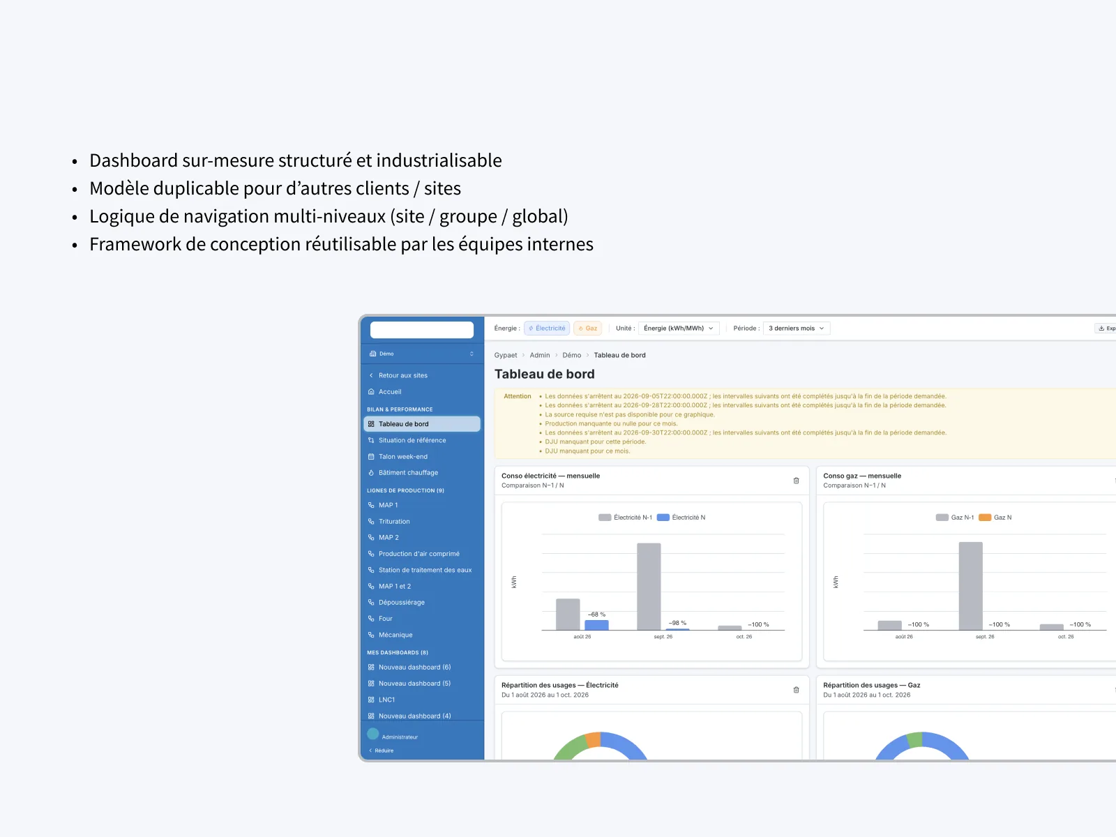Viewport: 1116px width, 837px height.
Task: Click the Gypaet breadcrumb link
Action: [x=506, y=356]
